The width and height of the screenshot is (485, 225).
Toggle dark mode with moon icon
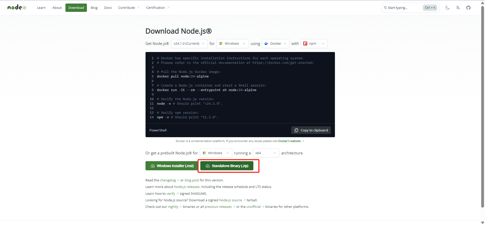(447, 8)
